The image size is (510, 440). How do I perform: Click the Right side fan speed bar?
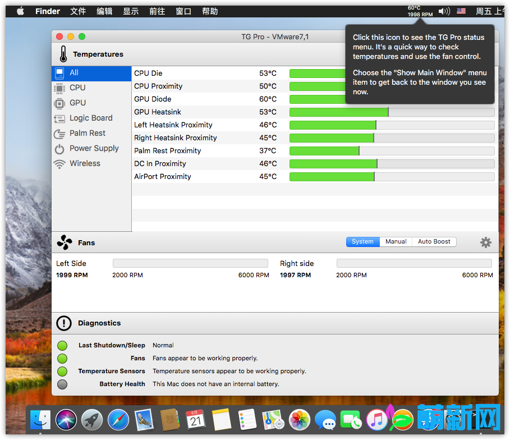point(414,263)
